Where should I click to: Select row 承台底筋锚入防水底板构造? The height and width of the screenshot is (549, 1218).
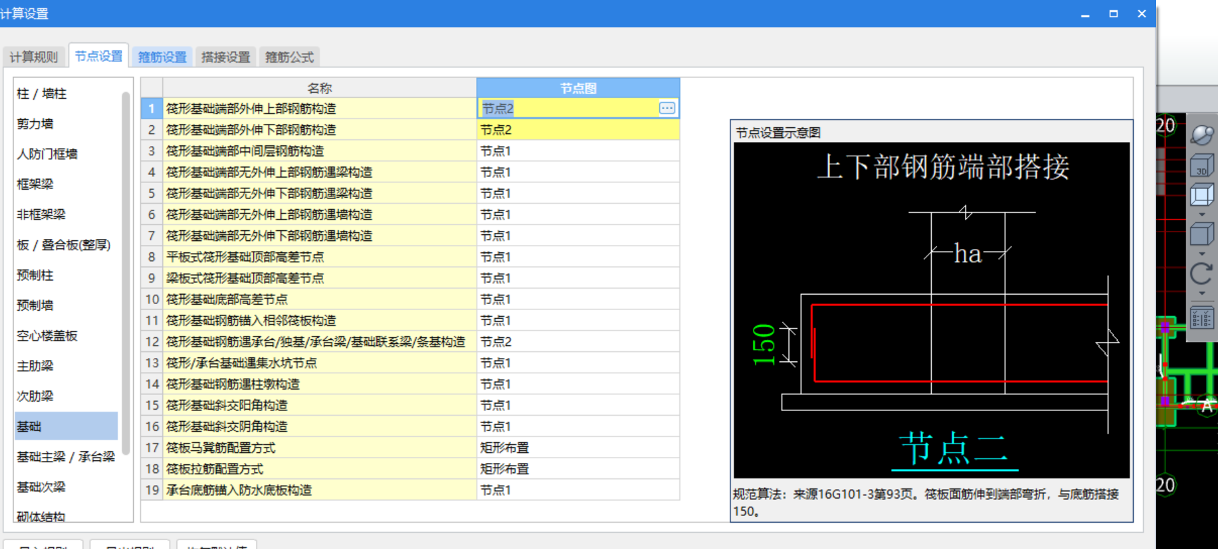pos(319,490)
